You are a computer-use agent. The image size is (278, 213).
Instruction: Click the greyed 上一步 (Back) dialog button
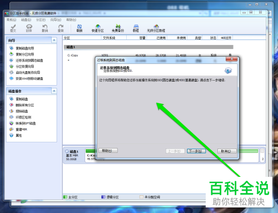point(175,151)
